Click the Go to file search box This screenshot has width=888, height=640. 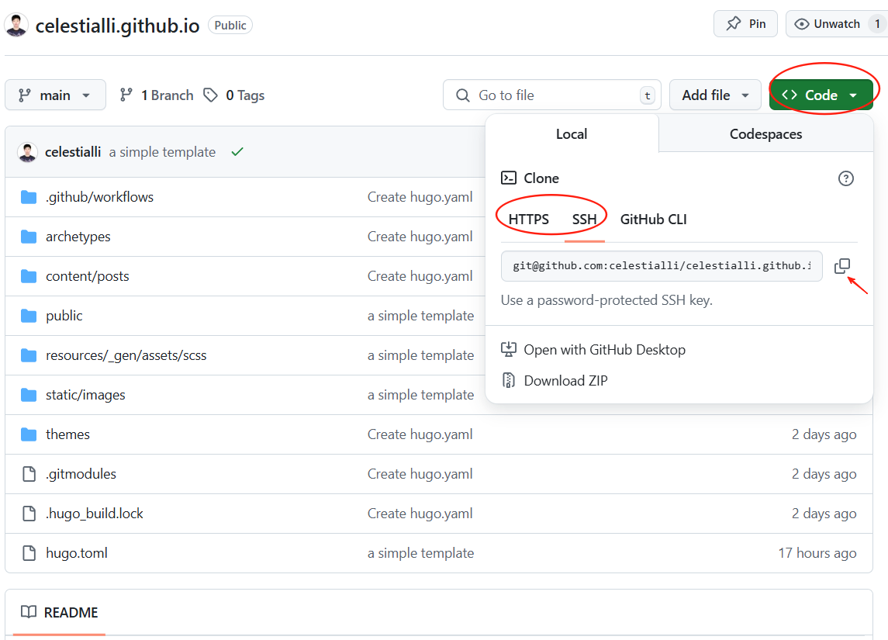point(551,95)
